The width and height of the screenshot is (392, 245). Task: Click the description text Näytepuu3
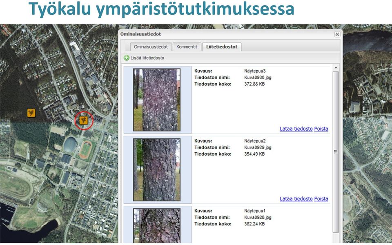pos(255,71)
